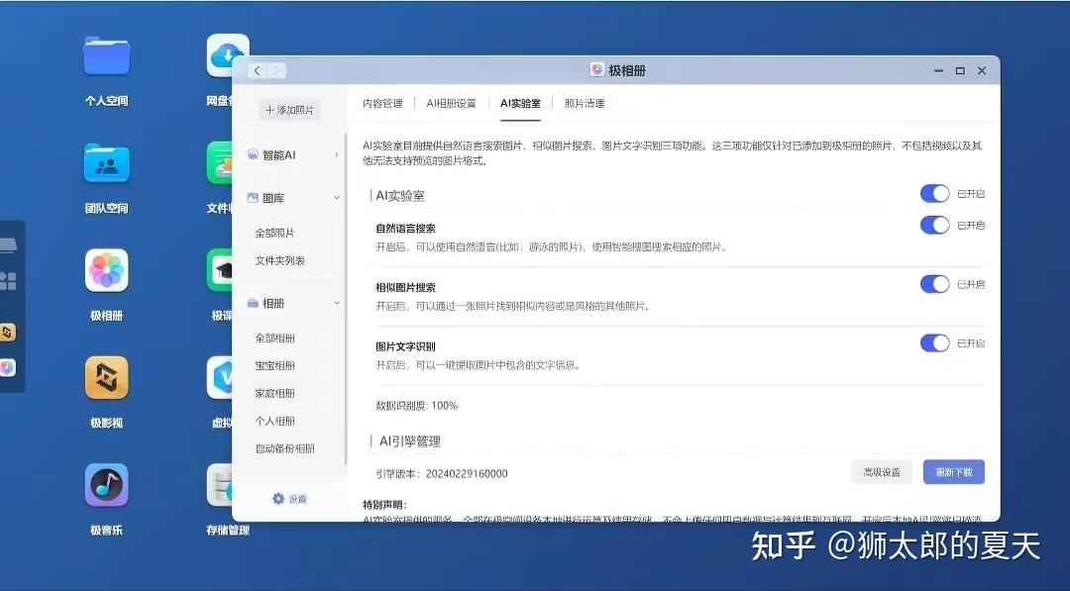Click the gear icon next to 设置
The image size is (1070, 591).
277,499
